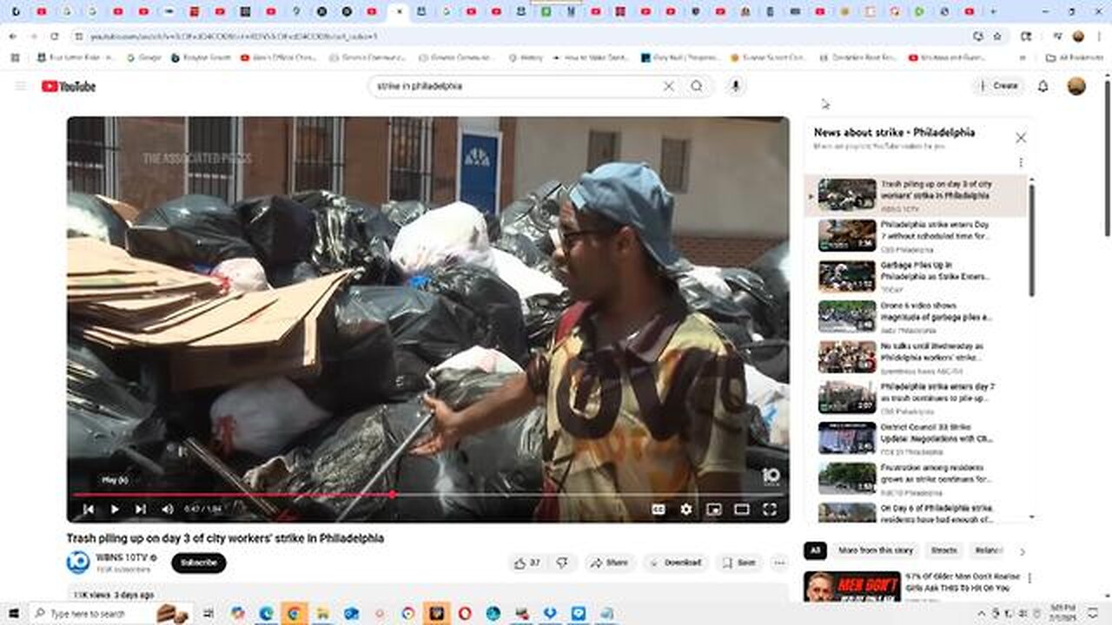The height and width of the screenshot is (625, 1112).
Task: Click the Create button
Action: coord(999,86)
